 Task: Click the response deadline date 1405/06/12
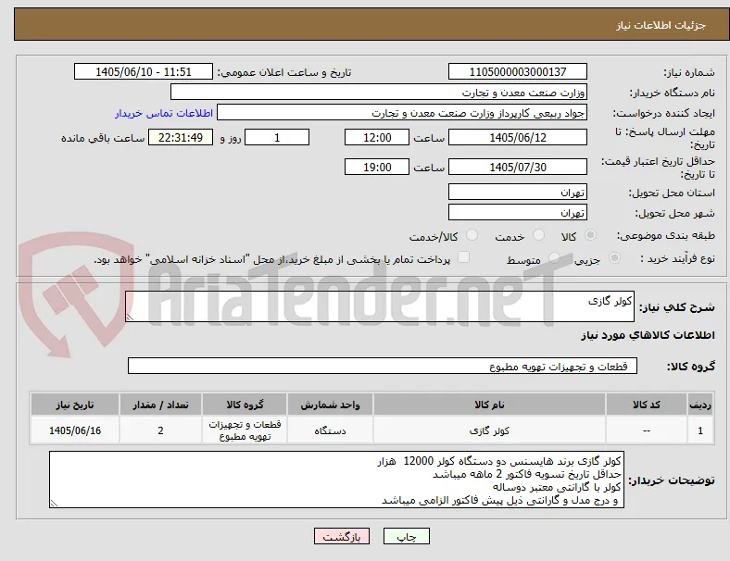click(518, 137)
